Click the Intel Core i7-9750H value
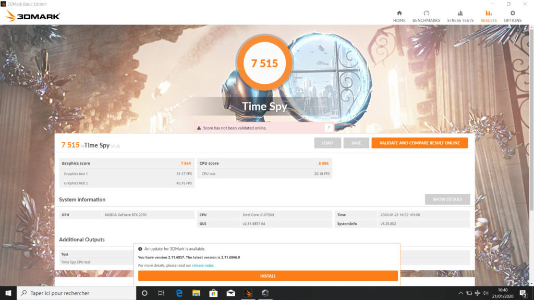The width and height of the screenshot is (534, 300). (258, 215)
